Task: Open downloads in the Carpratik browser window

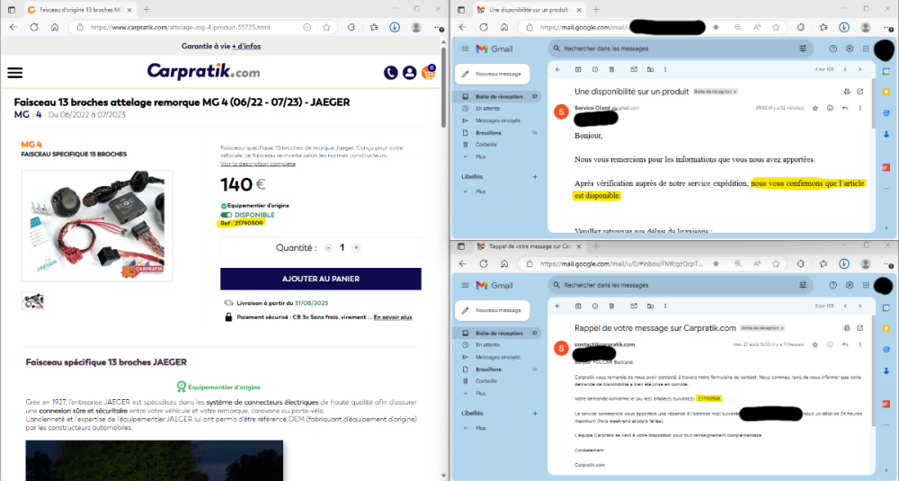Action: point(395,27)
